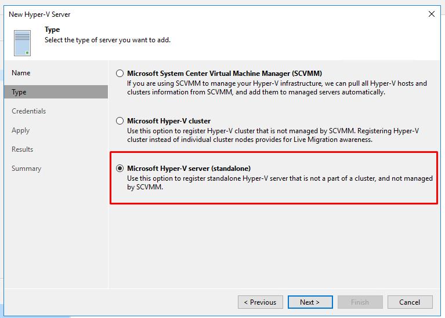Click the 'Microsoft System Center Virtual Machine Manager (SCVMM)' label
This screenshot has height=318, width=445.
point(224,74)
